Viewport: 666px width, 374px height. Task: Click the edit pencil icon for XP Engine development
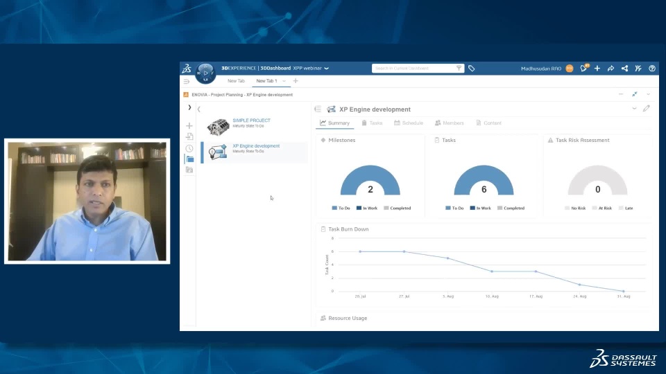[647, 109]
